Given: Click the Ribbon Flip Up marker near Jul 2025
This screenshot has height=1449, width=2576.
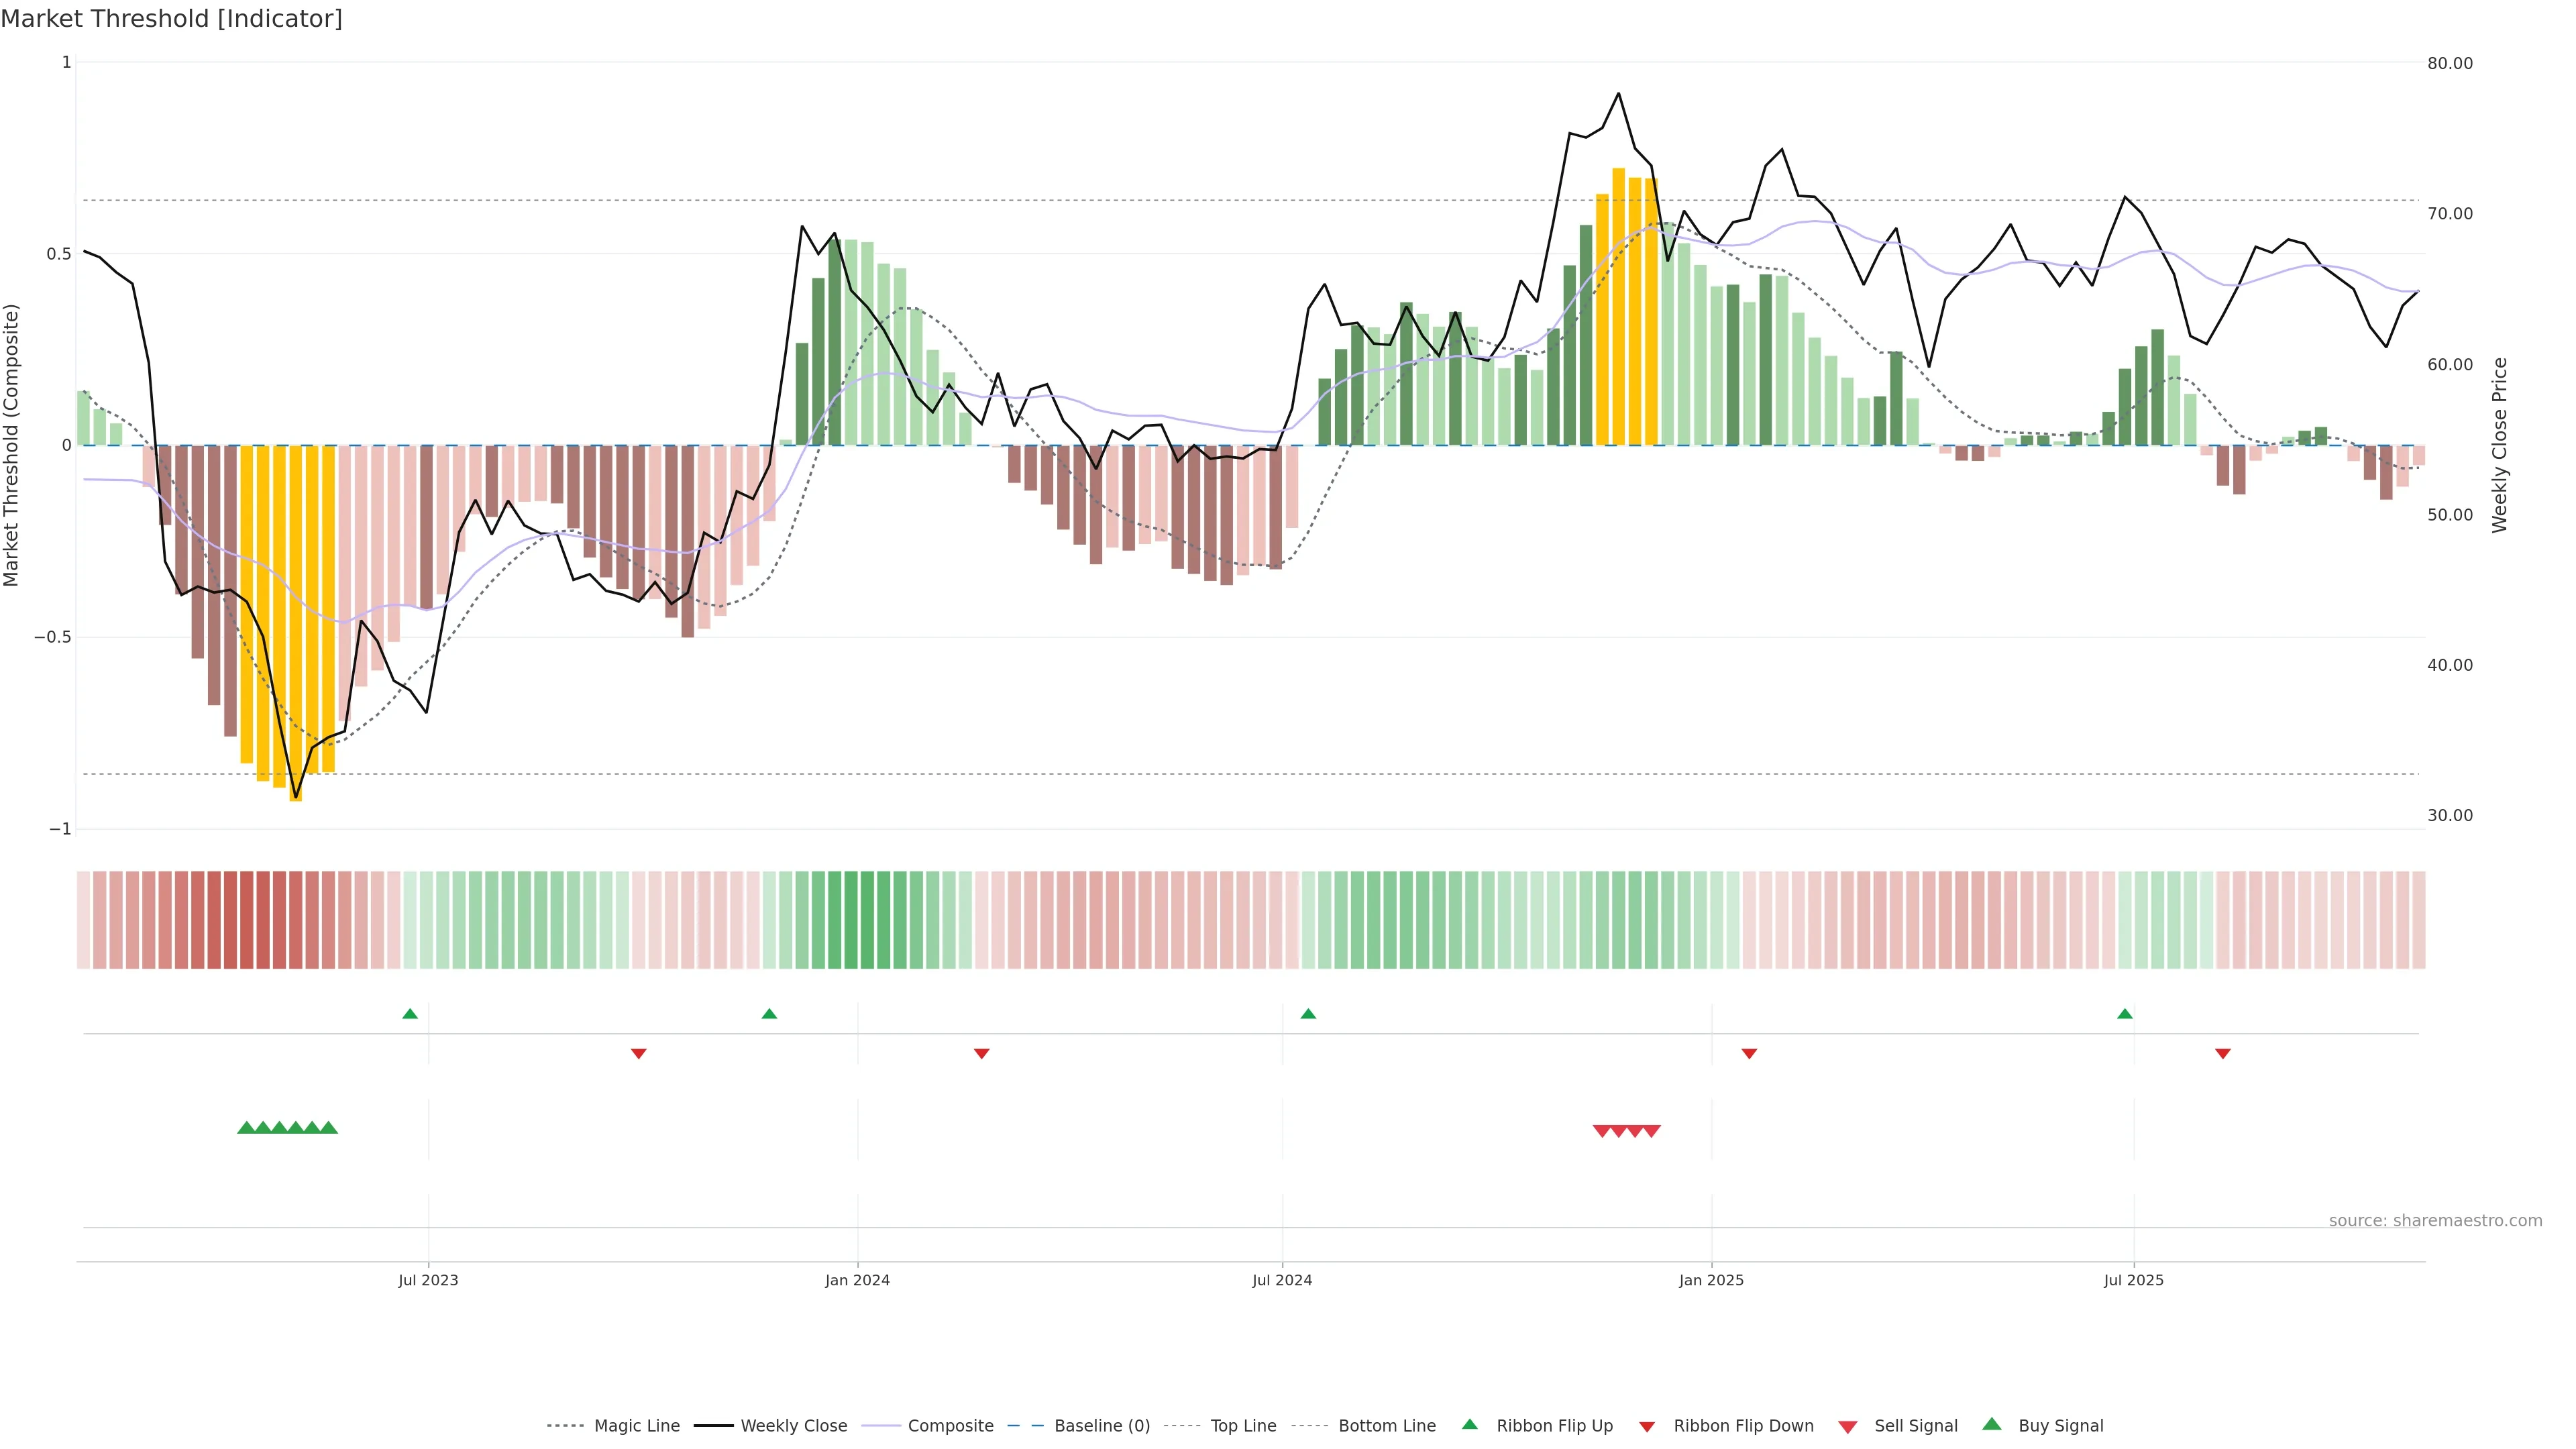Looking at the screenshot, I should 2125,1014.
